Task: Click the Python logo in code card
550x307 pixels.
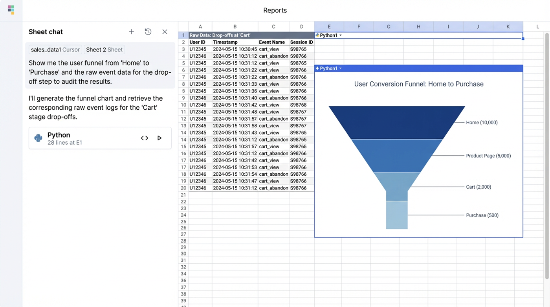Action: (x=38, y=138)
